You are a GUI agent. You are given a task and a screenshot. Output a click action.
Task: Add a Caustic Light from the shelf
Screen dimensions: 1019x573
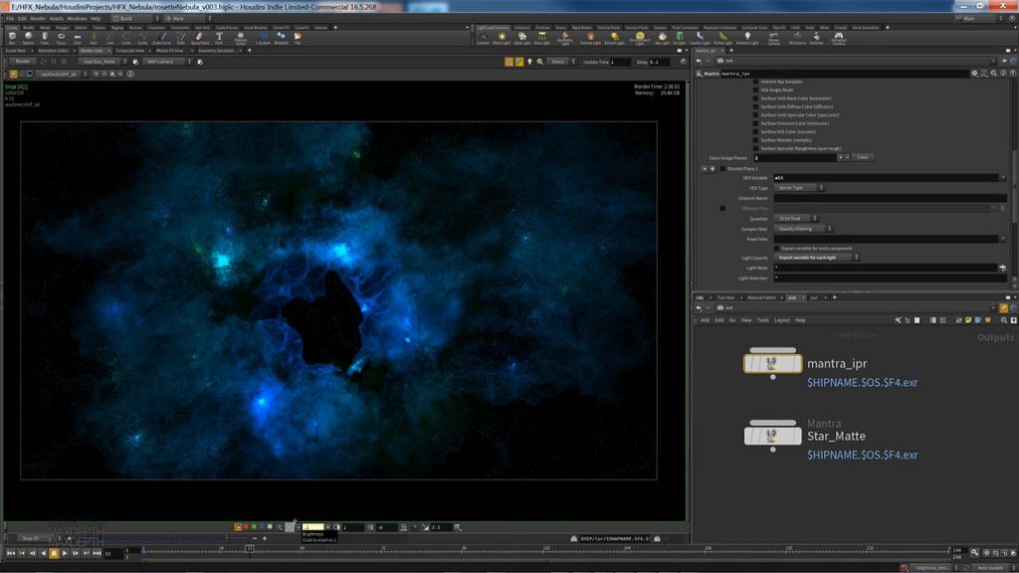pos(700,39)
